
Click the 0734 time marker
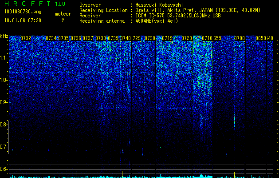click(51, 38)
